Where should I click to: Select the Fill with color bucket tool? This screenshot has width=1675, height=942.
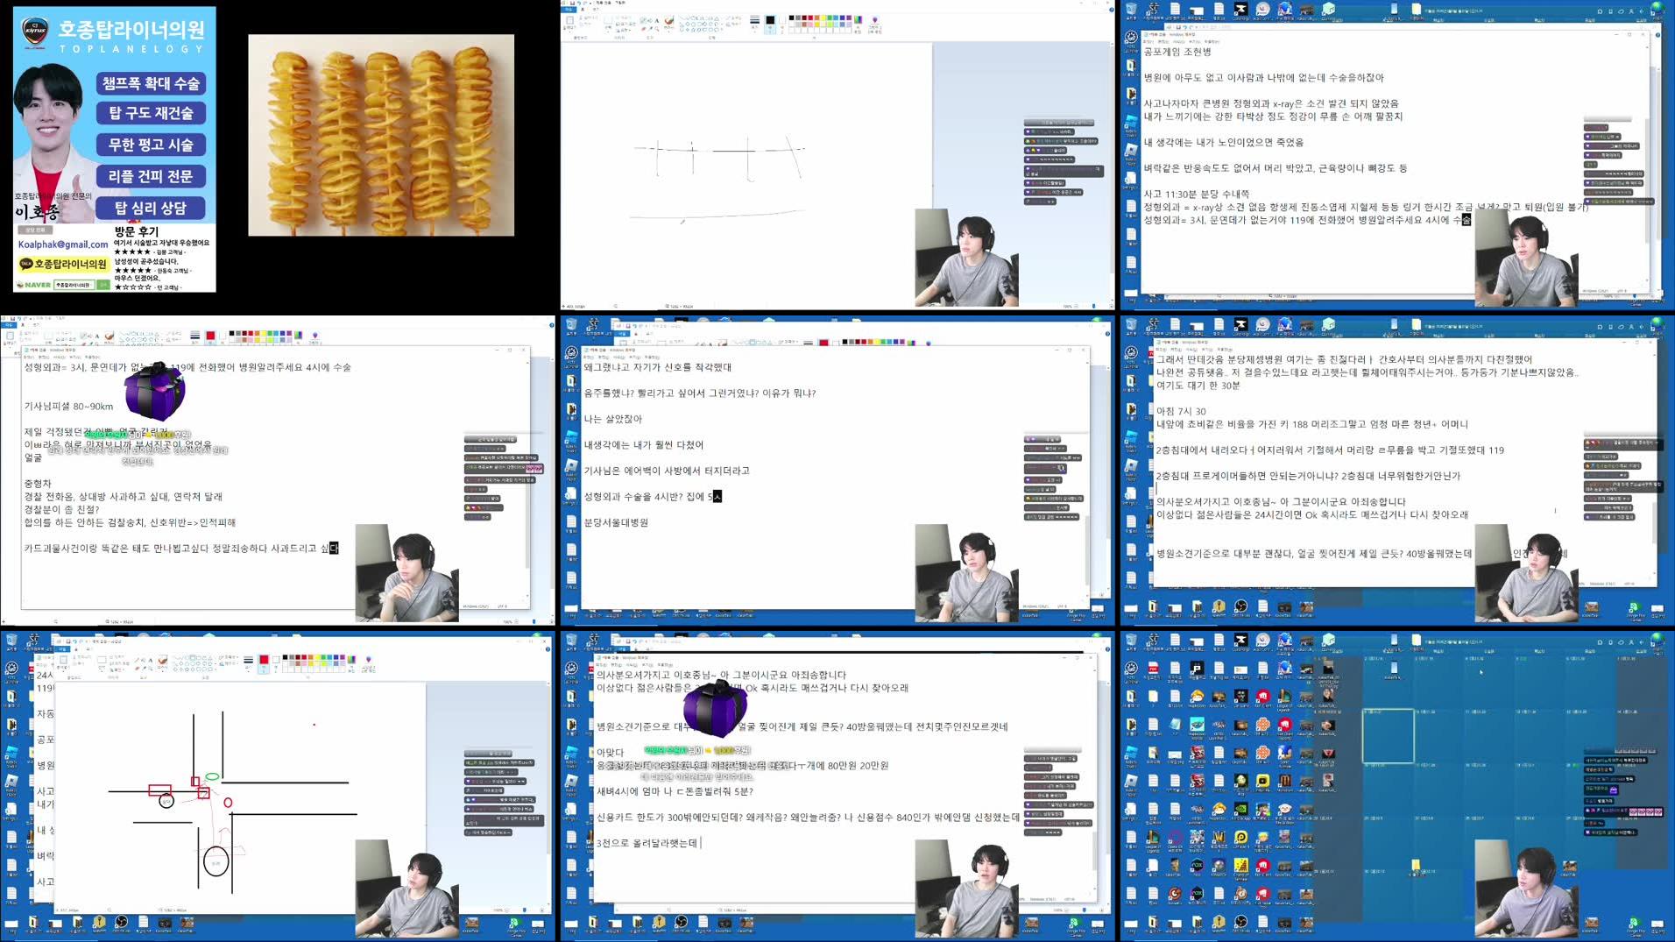[649, 19]
